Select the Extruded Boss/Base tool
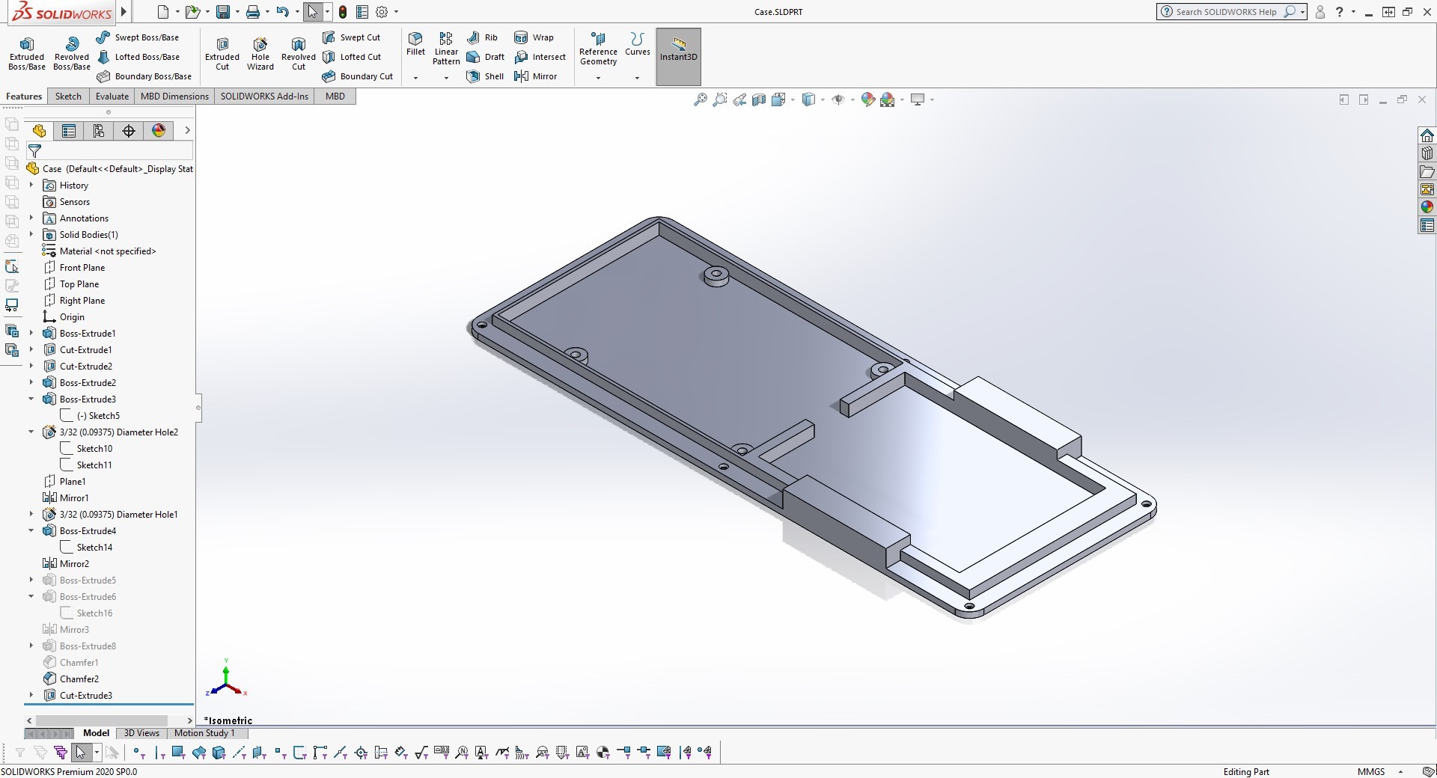 (27, 54)
